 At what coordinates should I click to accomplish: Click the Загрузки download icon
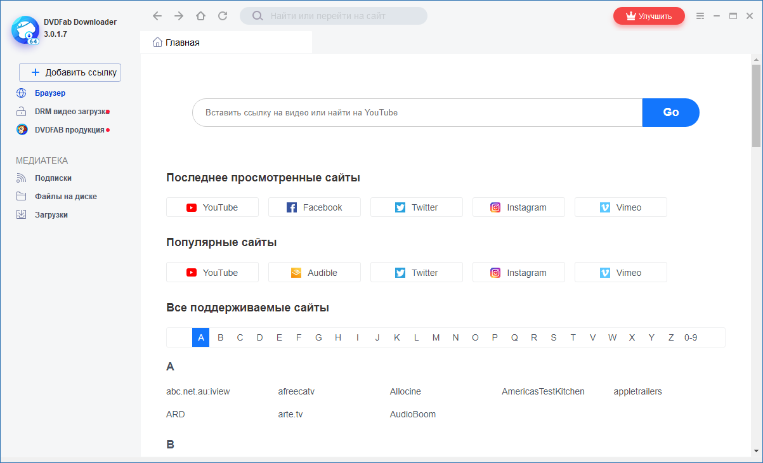click(22, 215)
